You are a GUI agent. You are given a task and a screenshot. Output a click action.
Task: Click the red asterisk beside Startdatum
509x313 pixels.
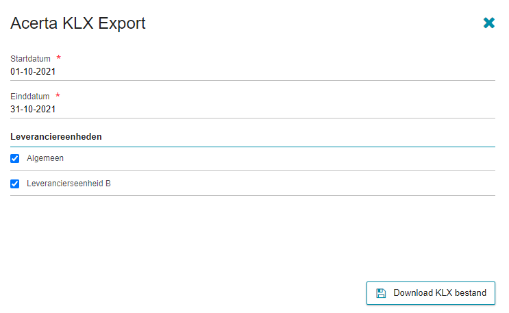click(58, 58)
